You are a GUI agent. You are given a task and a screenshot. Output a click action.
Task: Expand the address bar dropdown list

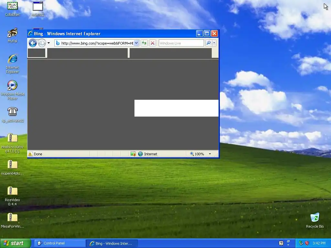pyautogui.click(x=136, y=43)
